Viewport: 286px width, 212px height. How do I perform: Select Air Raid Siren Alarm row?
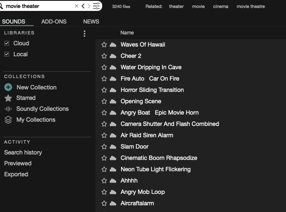191,135
